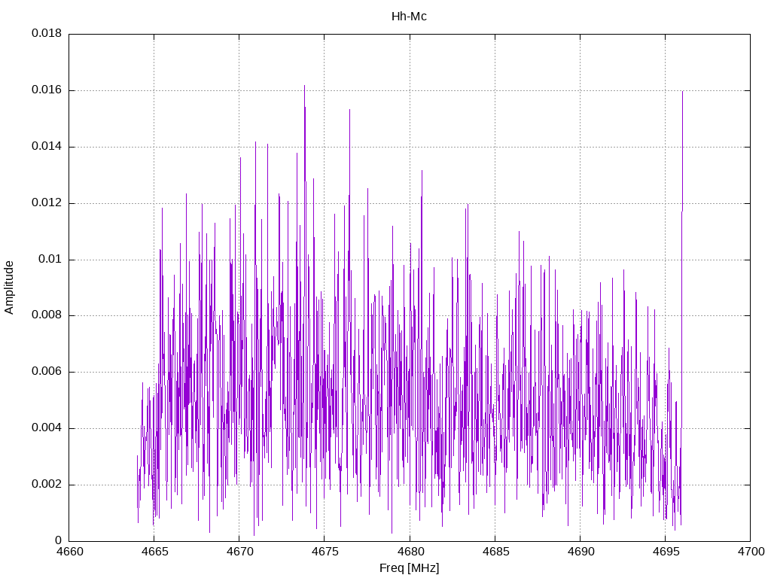Click the y-axis tick label 0.004
771x578 pixels.
click(47, 428)
